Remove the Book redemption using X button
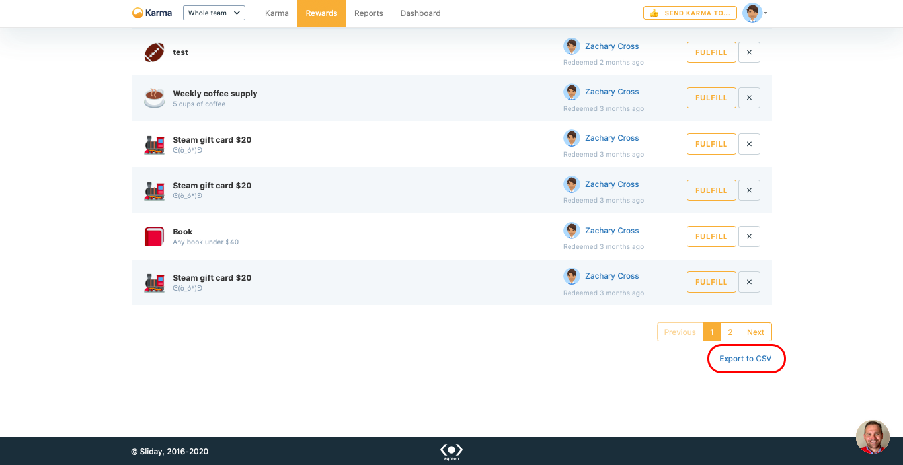This screenshot has width=903, height=465. (749, 236)
